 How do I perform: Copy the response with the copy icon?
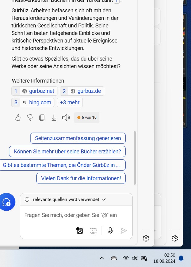[42, 118]
